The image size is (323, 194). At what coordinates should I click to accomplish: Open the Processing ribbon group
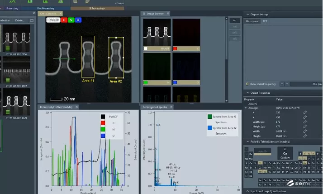coord(12,8)
